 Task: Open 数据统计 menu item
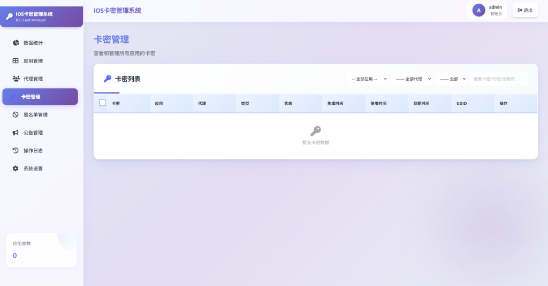tap(40, 43)
